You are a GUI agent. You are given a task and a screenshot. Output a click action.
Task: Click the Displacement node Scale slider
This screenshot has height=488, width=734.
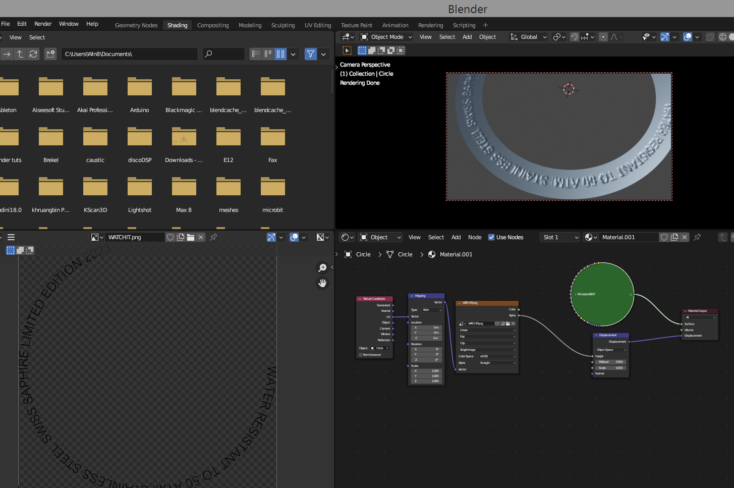tap(611, 368)
